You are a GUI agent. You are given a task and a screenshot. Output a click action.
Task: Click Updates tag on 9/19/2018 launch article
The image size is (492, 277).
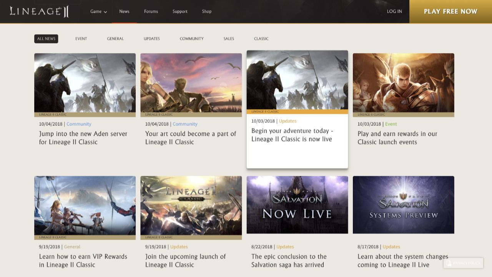(x=179, y=247)
